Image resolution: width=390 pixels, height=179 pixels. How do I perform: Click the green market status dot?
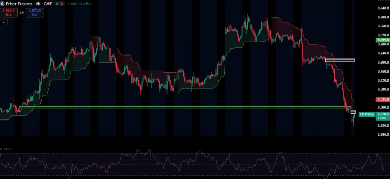(57, 4)
